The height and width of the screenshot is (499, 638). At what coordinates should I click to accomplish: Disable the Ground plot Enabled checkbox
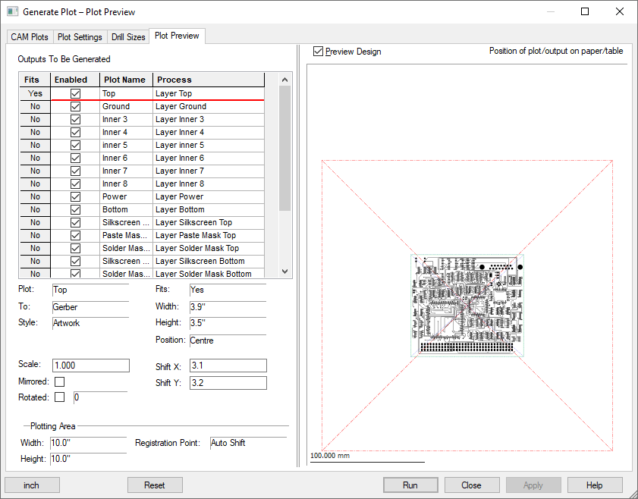(x=75, y=107)
